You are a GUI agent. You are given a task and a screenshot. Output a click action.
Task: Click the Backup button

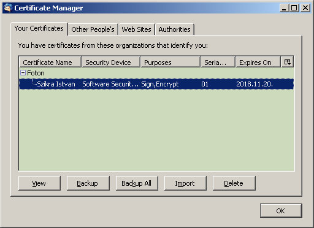(88, 183)
